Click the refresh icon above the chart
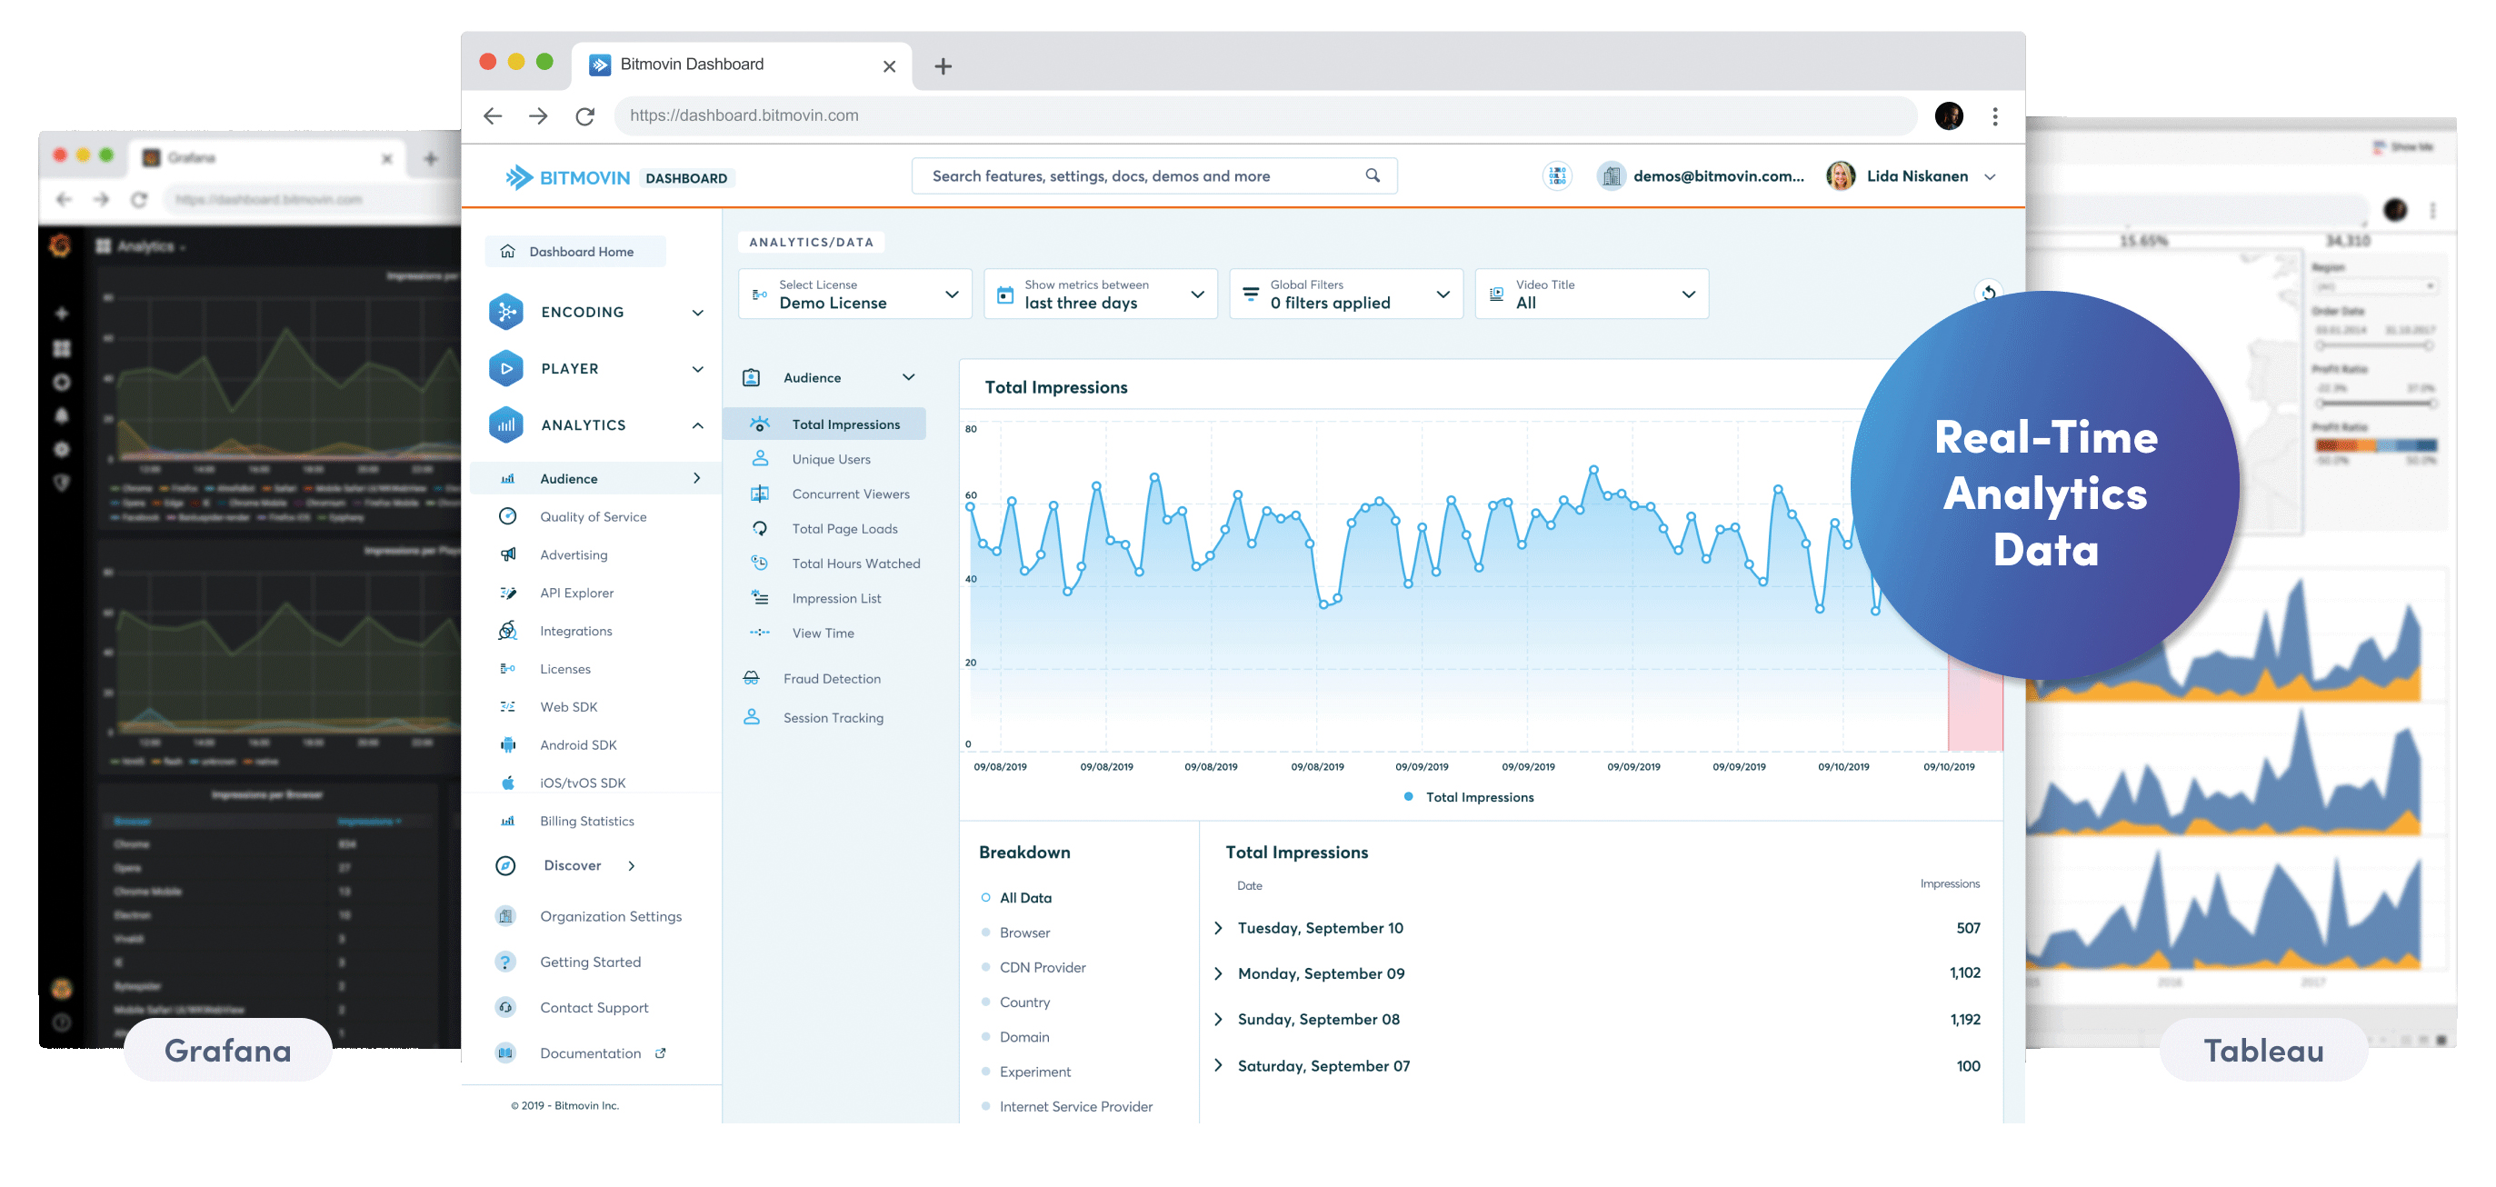The height and width of the screenshot is (1187, 2496). coord(1987,291)
